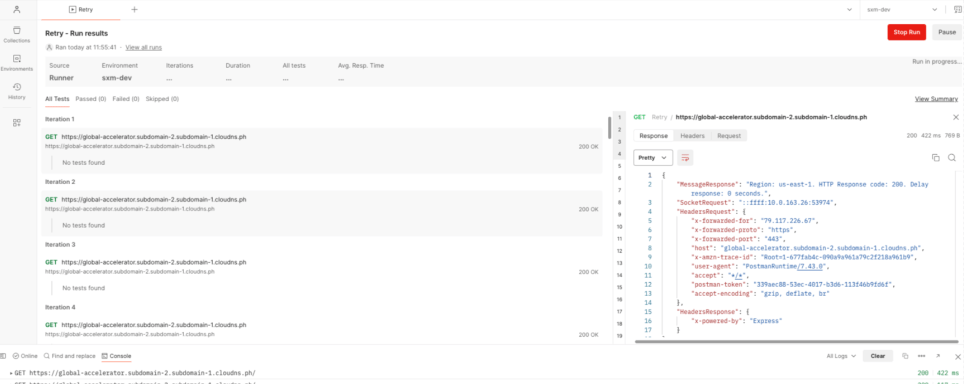Viewport: 964px width, 384px height.
Task: Select the Response tab in the details panel
Action: [653, 136]
